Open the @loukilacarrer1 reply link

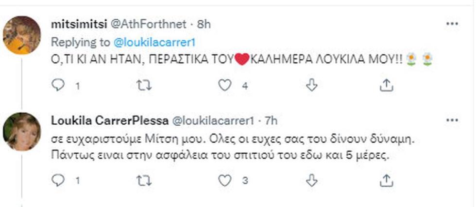(x=154, y=43)
